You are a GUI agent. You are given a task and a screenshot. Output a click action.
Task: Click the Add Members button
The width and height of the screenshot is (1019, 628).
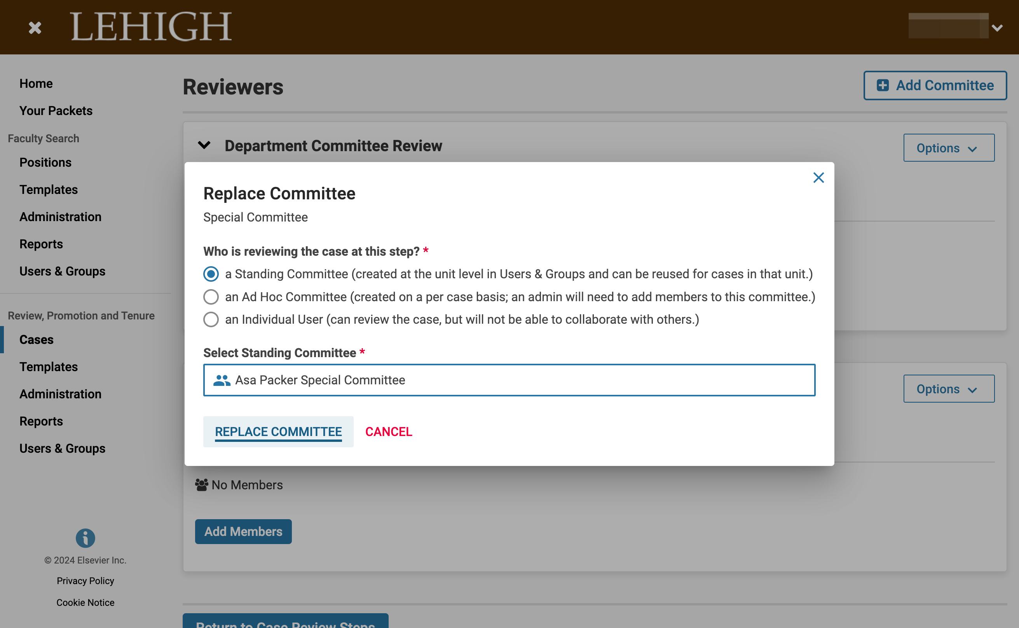(243, 531)
